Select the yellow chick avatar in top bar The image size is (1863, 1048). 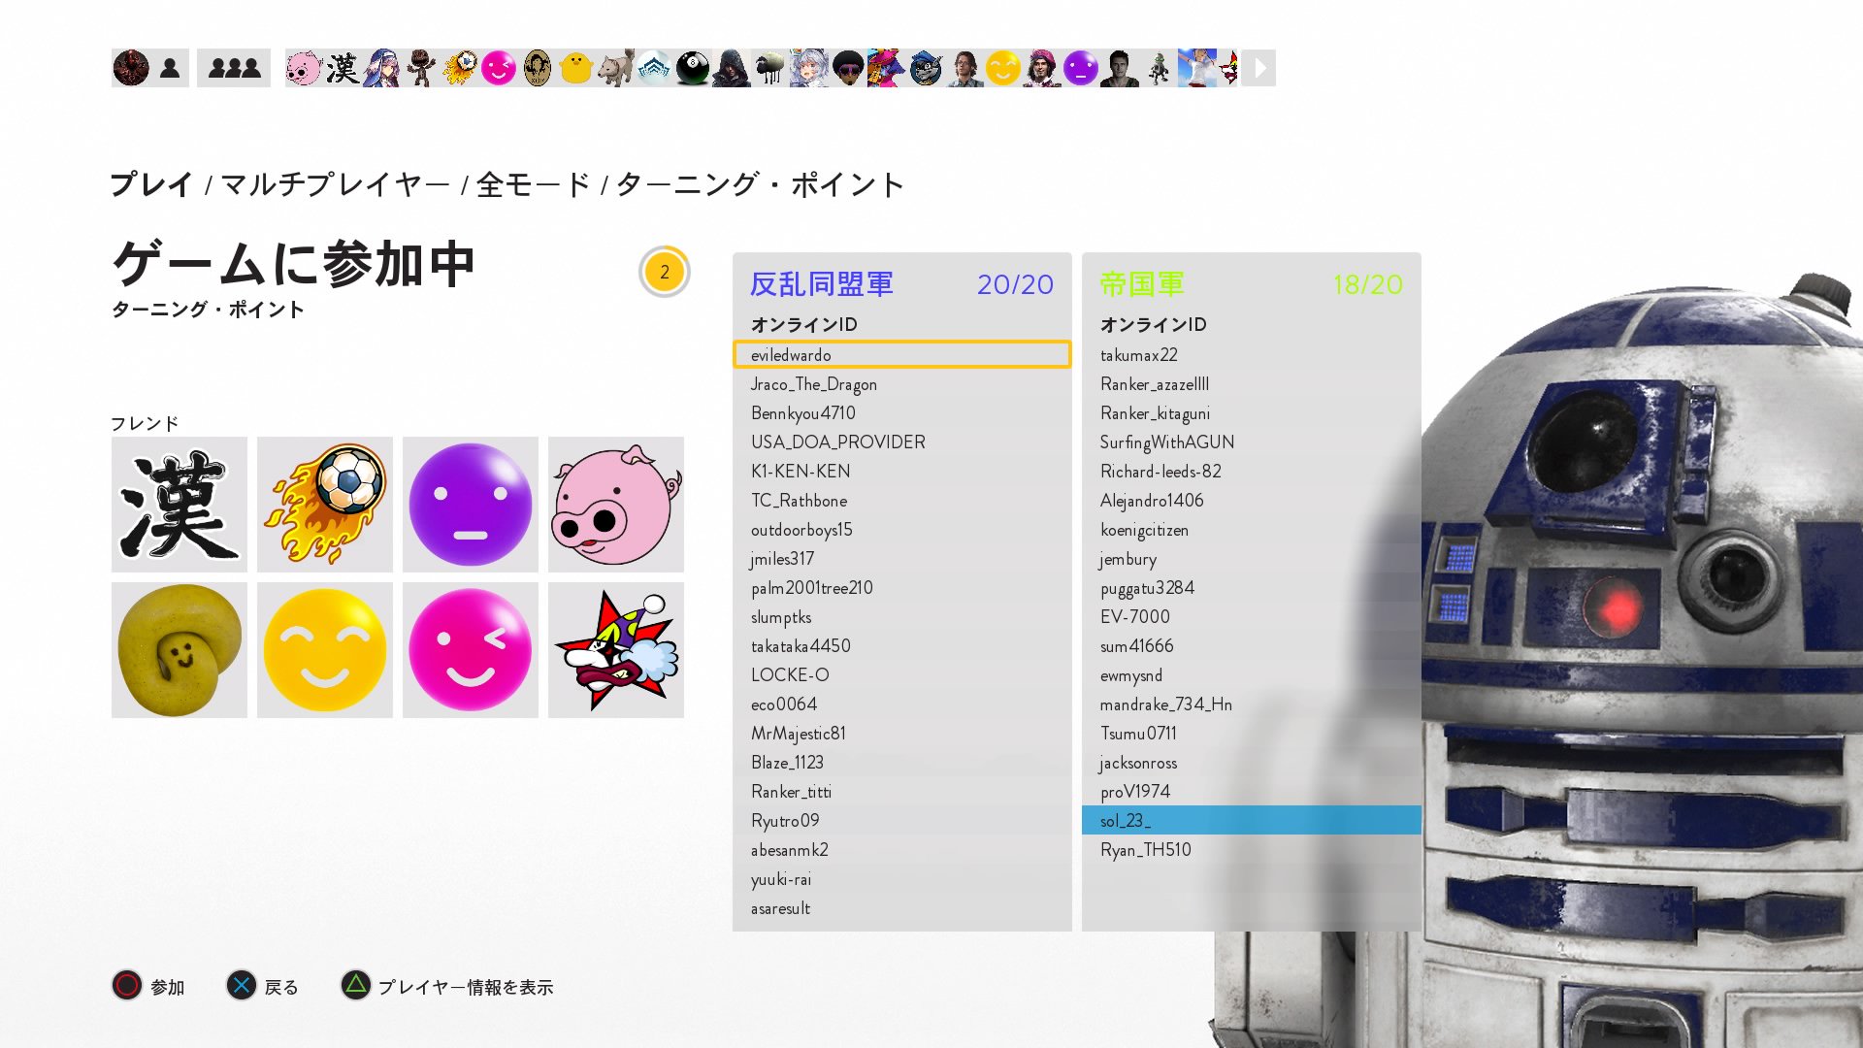pos(575,68)
